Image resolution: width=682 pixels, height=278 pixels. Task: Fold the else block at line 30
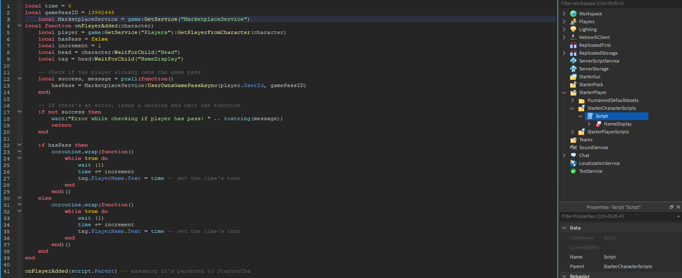coord(19,198)
